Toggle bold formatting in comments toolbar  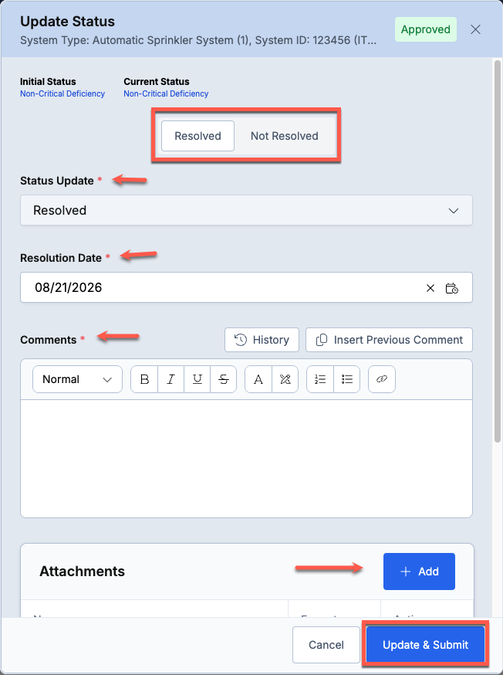(144, 379)
